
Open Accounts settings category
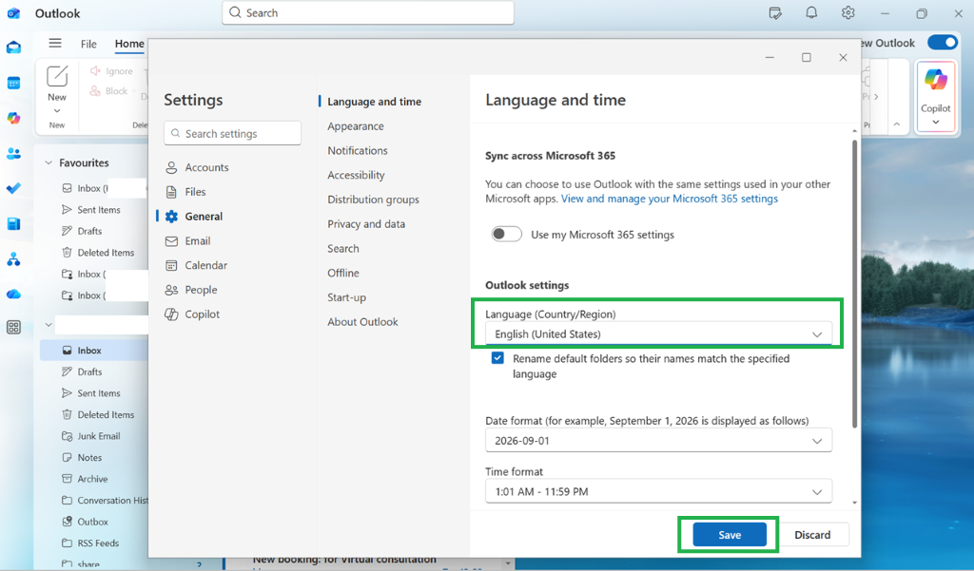click(197, 167)
